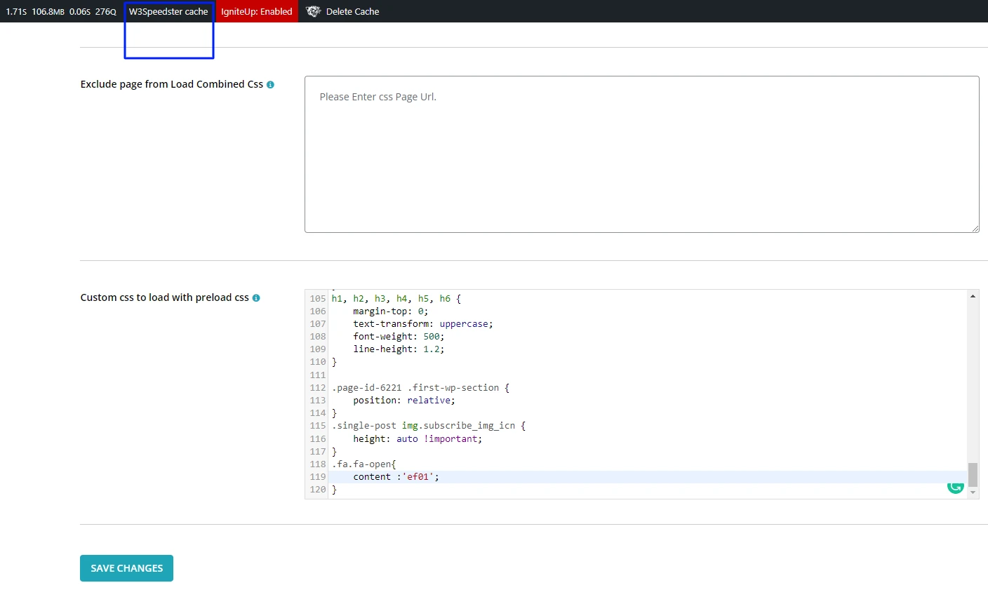
Task: Click the code editor scroll down arrow
Action: 973,492
